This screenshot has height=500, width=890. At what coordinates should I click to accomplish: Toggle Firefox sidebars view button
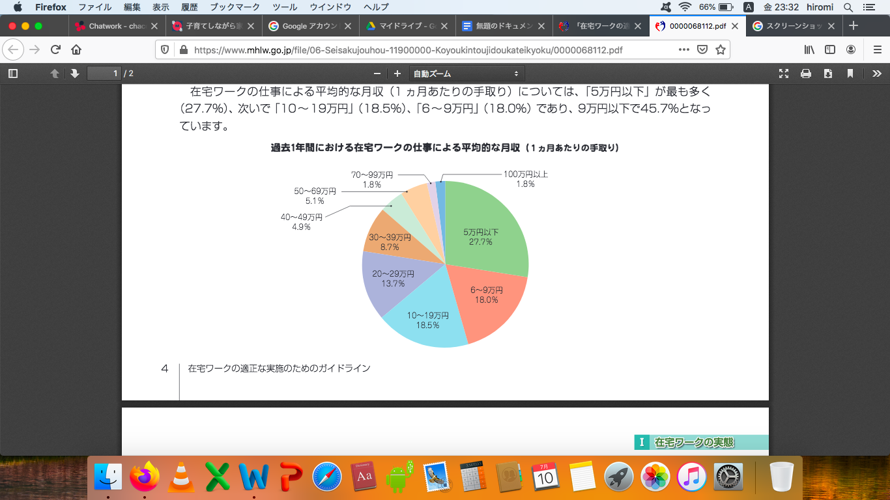coord(830,49)
